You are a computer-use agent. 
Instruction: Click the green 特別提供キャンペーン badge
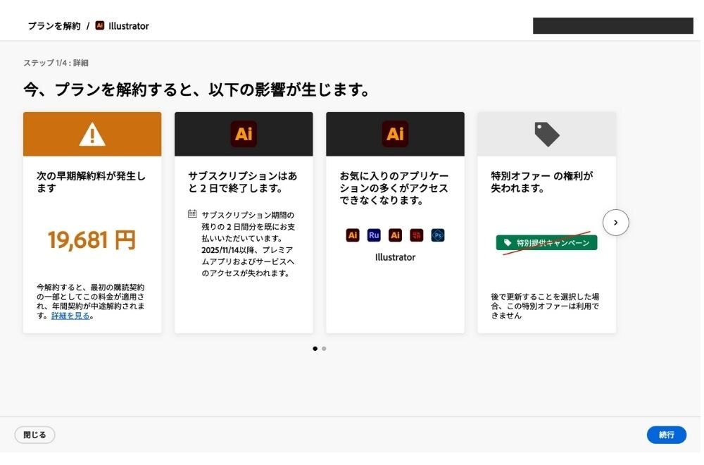(x=546, y=242)
